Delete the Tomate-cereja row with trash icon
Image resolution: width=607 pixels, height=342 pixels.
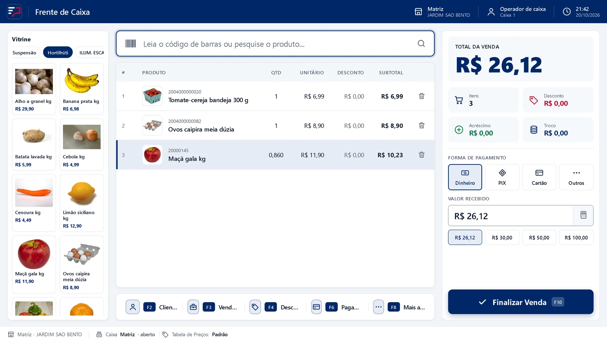421,96
